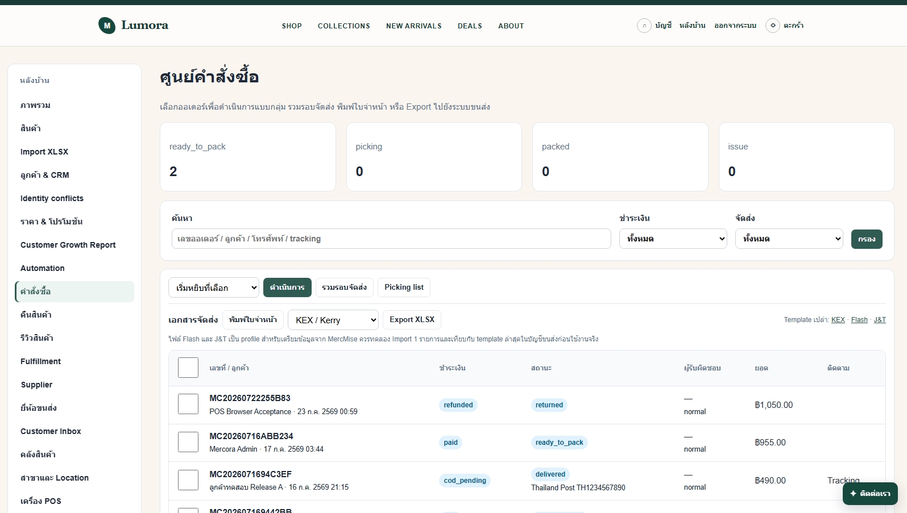
Task: Click the ฿955.00 amount cell
Action: click(x=770, y=443)
